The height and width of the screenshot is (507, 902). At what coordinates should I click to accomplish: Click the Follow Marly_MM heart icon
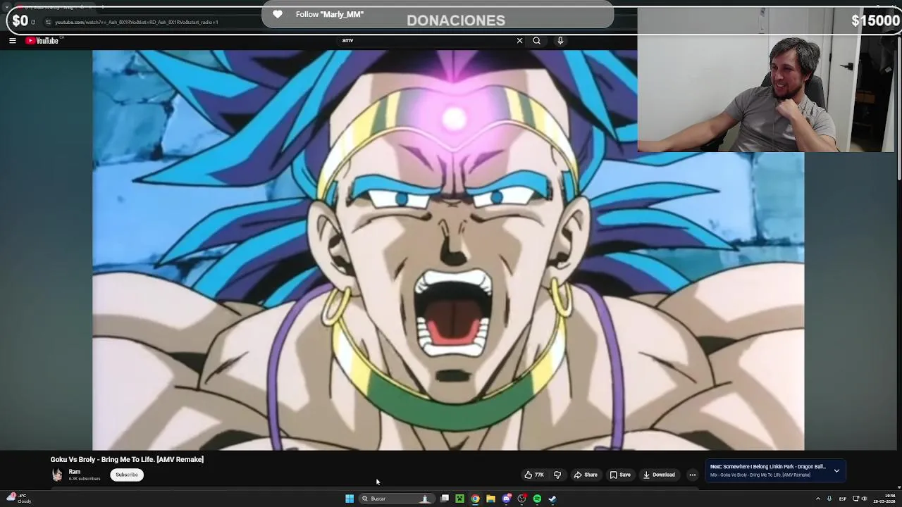click(x=278, y=14)
